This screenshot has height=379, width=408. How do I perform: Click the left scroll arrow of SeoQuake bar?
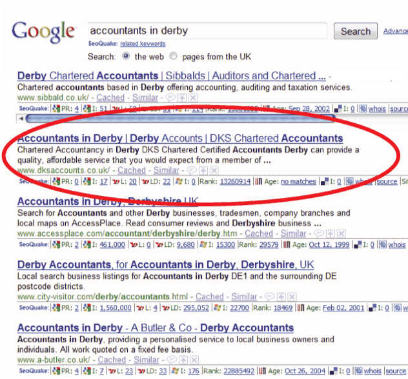[21, 119]
